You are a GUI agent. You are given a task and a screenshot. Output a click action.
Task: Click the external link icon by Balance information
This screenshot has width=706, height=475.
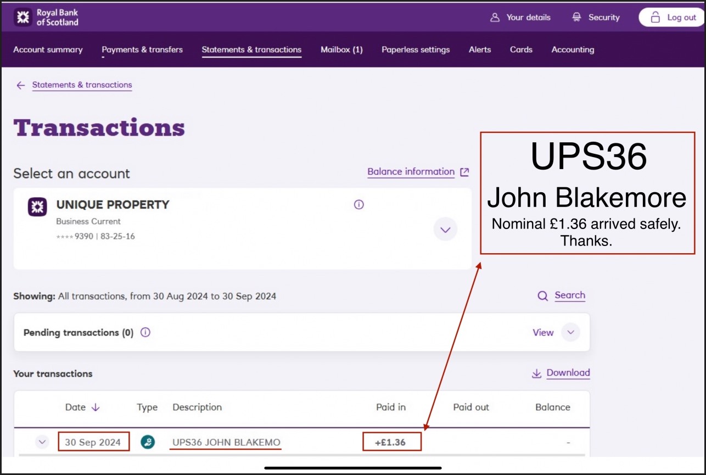[x=464, y=172]
